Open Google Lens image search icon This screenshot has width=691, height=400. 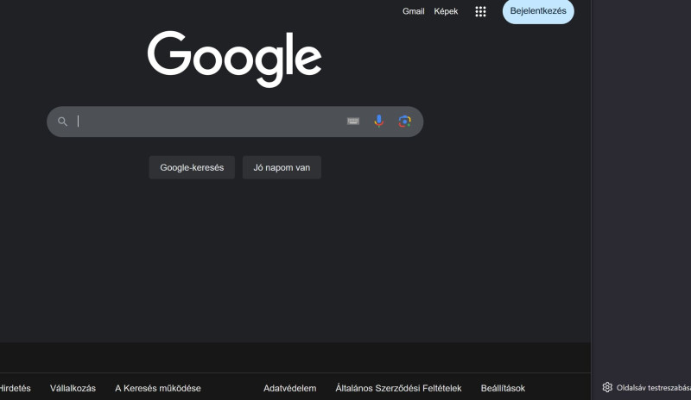pyautogui.click(x=404, y=121)
